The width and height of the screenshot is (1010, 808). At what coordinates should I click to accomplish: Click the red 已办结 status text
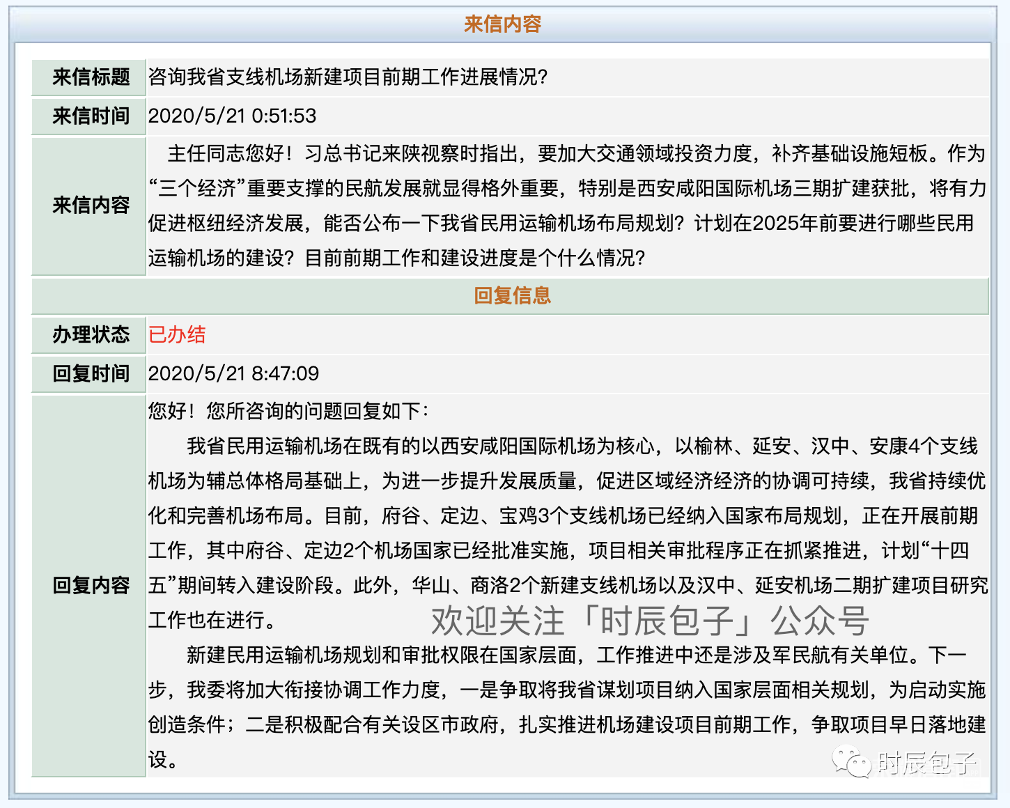pyautogui.click(x=177, y=334)
